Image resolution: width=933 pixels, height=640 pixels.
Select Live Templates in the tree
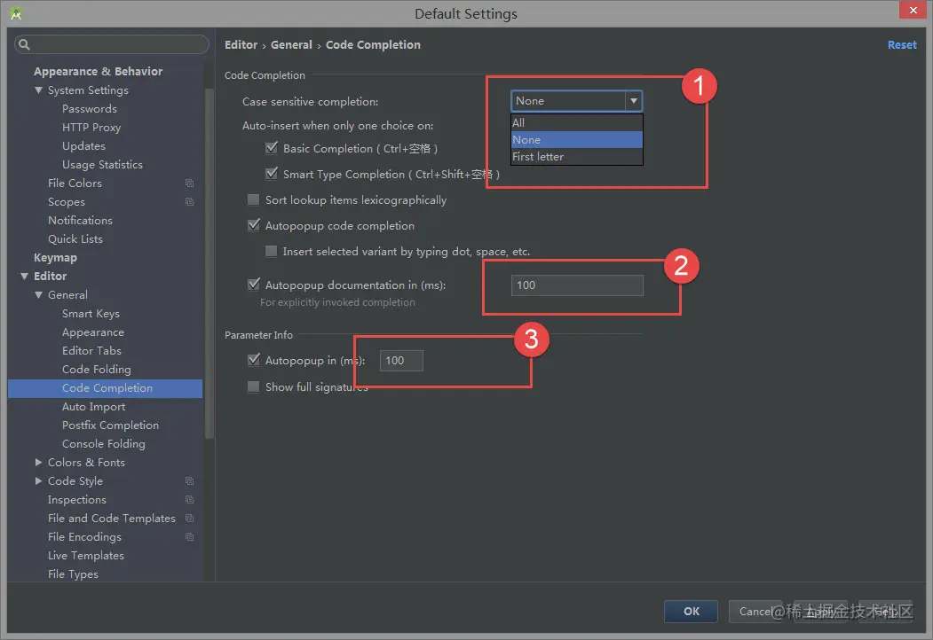click(86, 556)
